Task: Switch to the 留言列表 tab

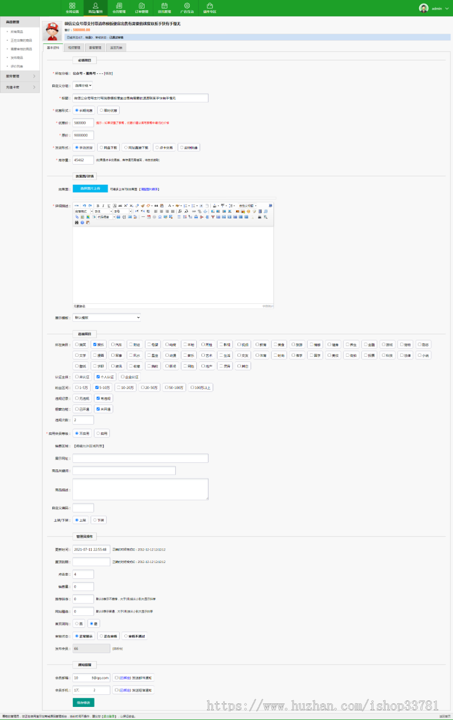Action: (x=116, y=47)
